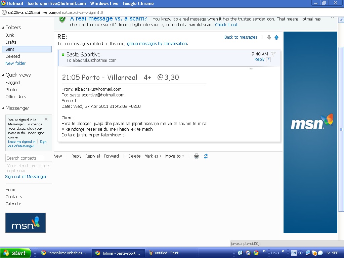Open the Move to dropdown
The width and height of the screenshot is (344, 258).
coord(175,156)
